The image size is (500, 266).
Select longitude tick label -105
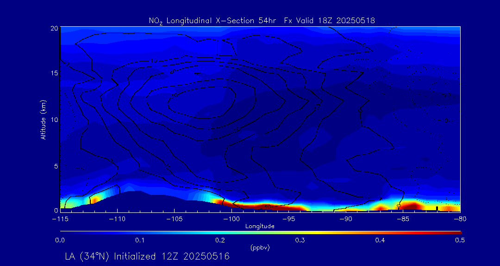click(x=175, y=219)
